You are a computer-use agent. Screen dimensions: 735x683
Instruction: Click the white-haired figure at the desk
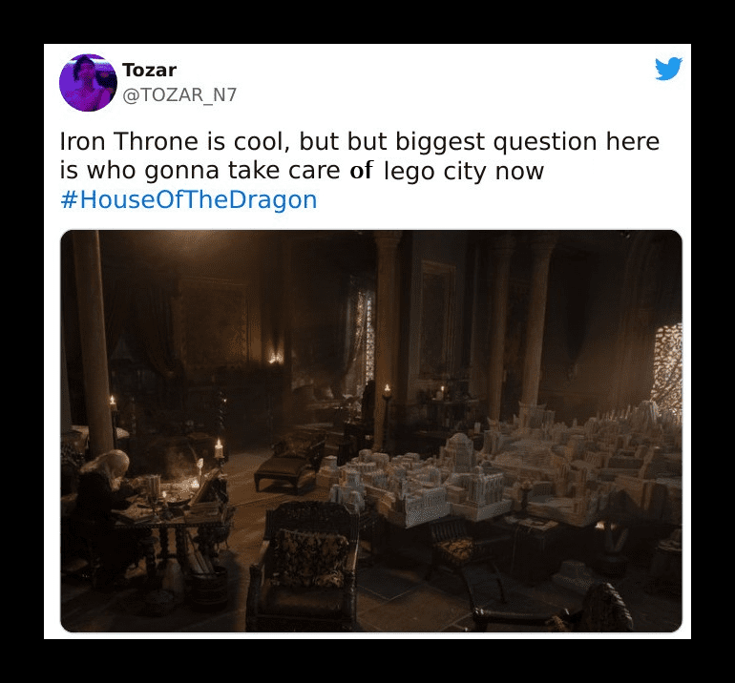pyautogui.click(x=105, y=494)
